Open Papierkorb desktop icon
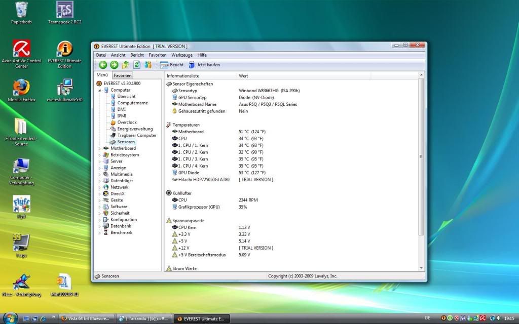Screen dimensions: 519x324 (21, 13)
